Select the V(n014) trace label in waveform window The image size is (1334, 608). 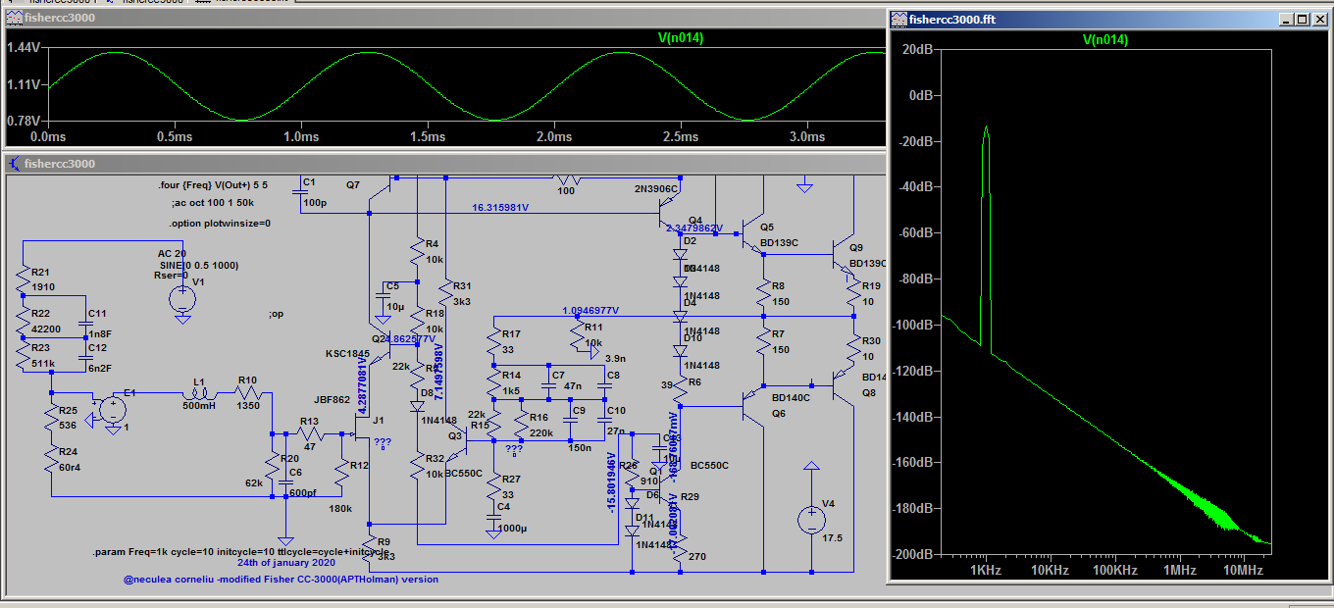[x=681, y=38]
